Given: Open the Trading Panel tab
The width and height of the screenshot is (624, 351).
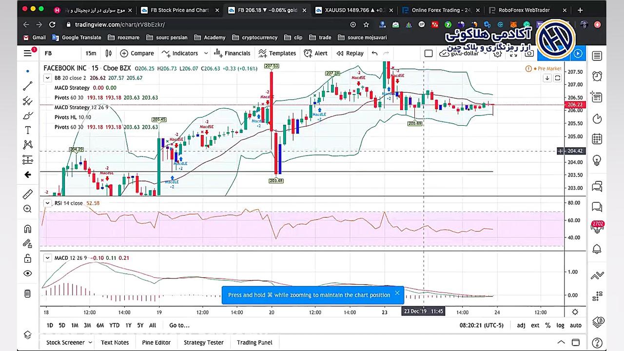Looking at the screenshot, I should click(254, 342).
